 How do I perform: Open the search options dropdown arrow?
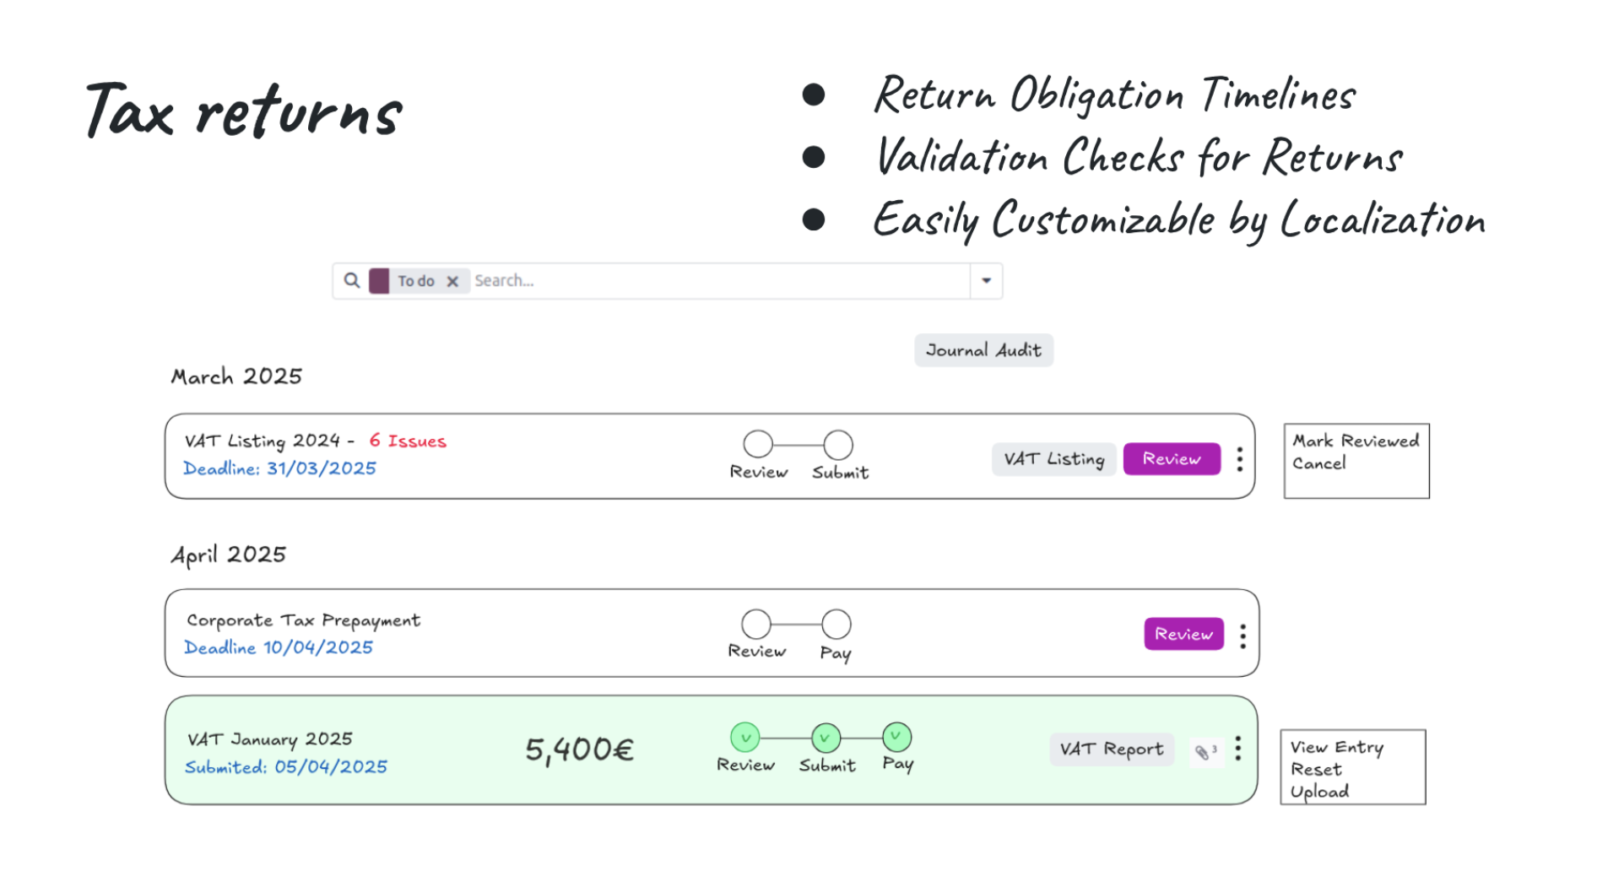(x=986, y=280)
